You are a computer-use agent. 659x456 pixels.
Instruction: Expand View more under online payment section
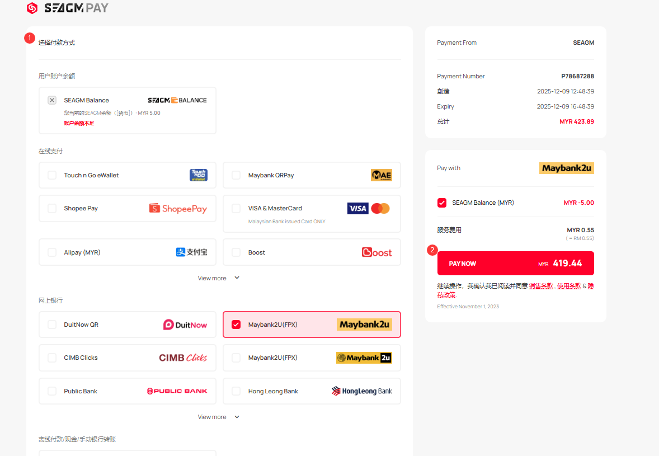coord(218,278)
